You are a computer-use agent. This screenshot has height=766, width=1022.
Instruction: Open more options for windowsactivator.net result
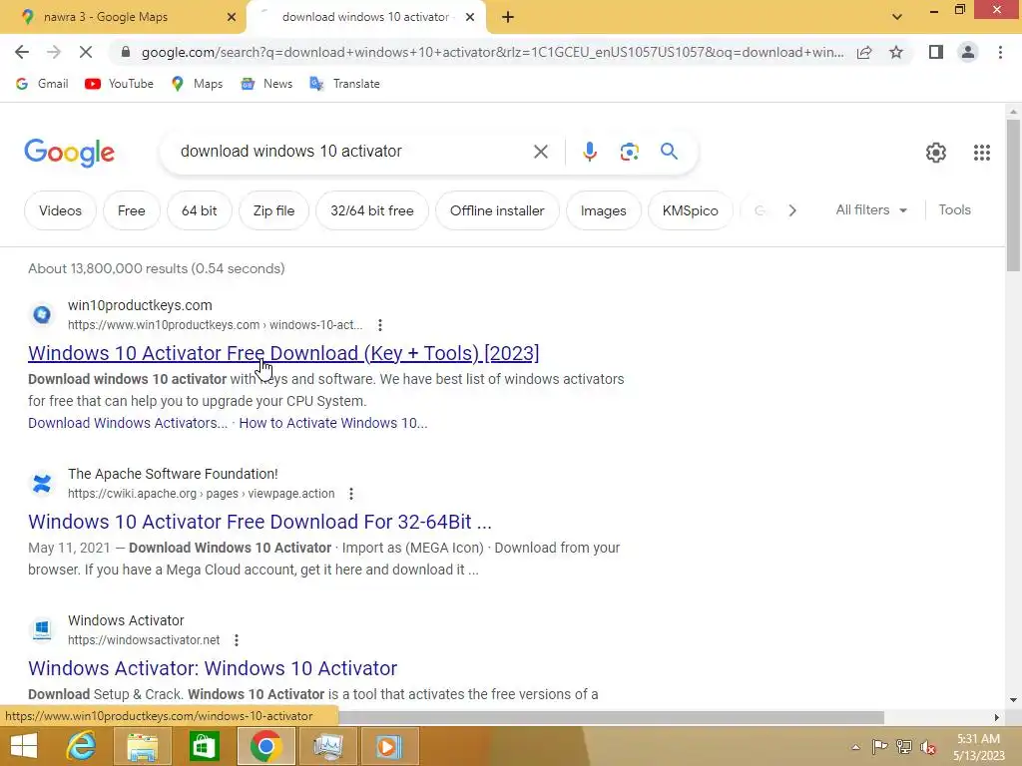click(237, 640)
